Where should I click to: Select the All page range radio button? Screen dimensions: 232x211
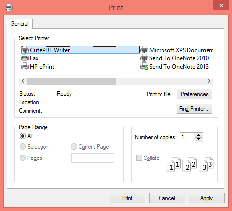pos(23,136)
